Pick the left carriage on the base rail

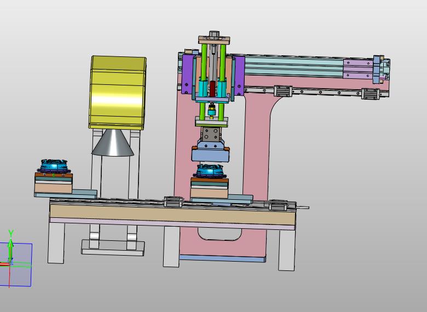(173, 201)
